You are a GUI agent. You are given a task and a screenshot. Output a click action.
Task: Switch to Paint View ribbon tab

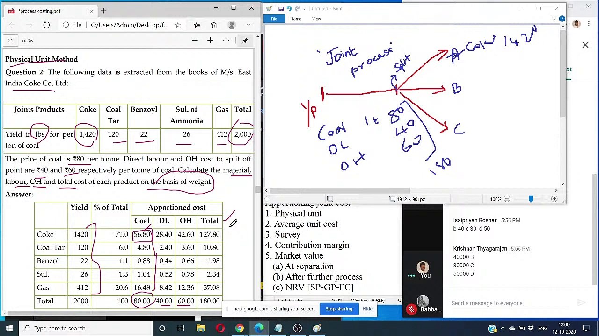pyautogui.click(x=316, y=19)
